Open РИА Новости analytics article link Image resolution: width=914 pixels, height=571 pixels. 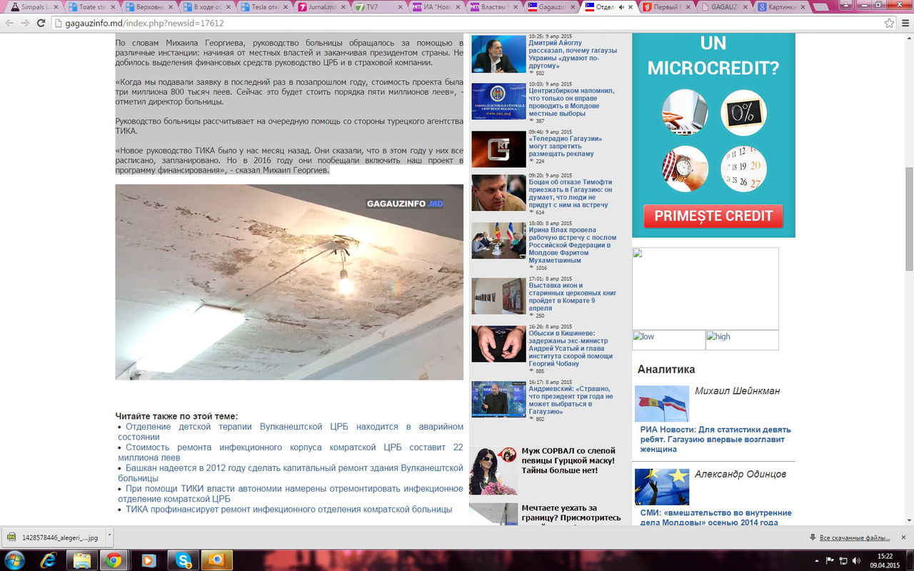pos(715,440)
